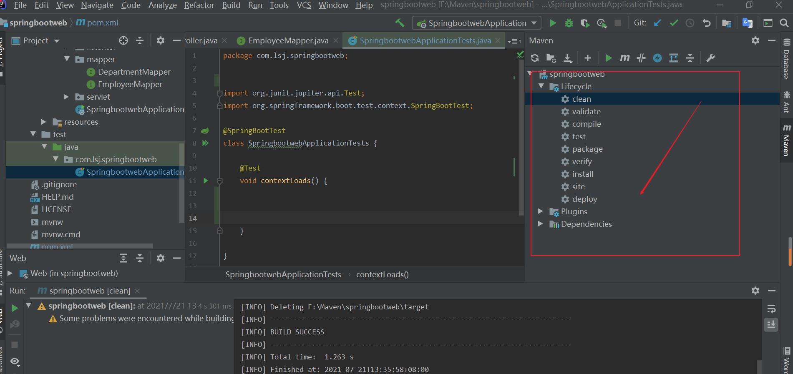Run test class from gutter at line 8
The height and width of the screenshot is (374, 793).
pos(205,143)
